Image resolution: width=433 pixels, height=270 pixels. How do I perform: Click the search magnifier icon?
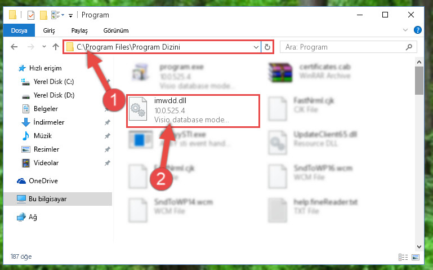409,47
